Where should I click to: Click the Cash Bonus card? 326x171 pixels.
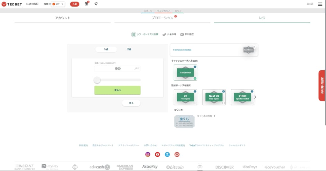tap(186, 73)
